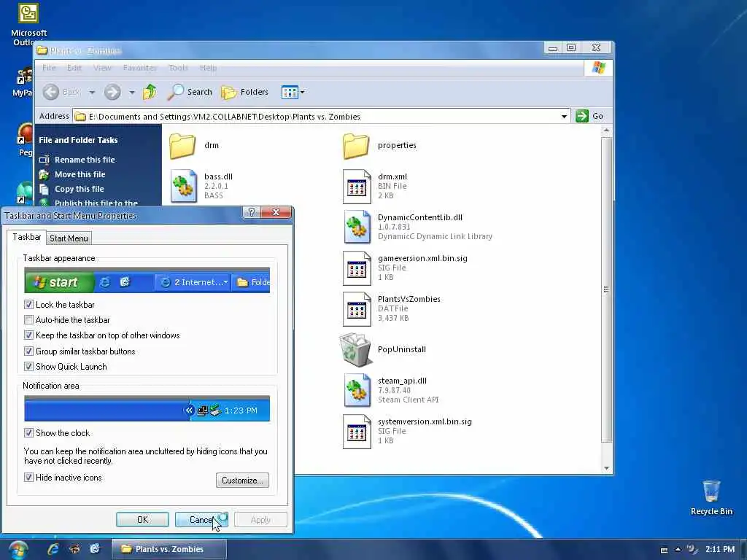The width and height of the screenshot is (747, 560).
Task: Click Plants vs. Zombies taskbar button
Action: [x=169, y=549]
